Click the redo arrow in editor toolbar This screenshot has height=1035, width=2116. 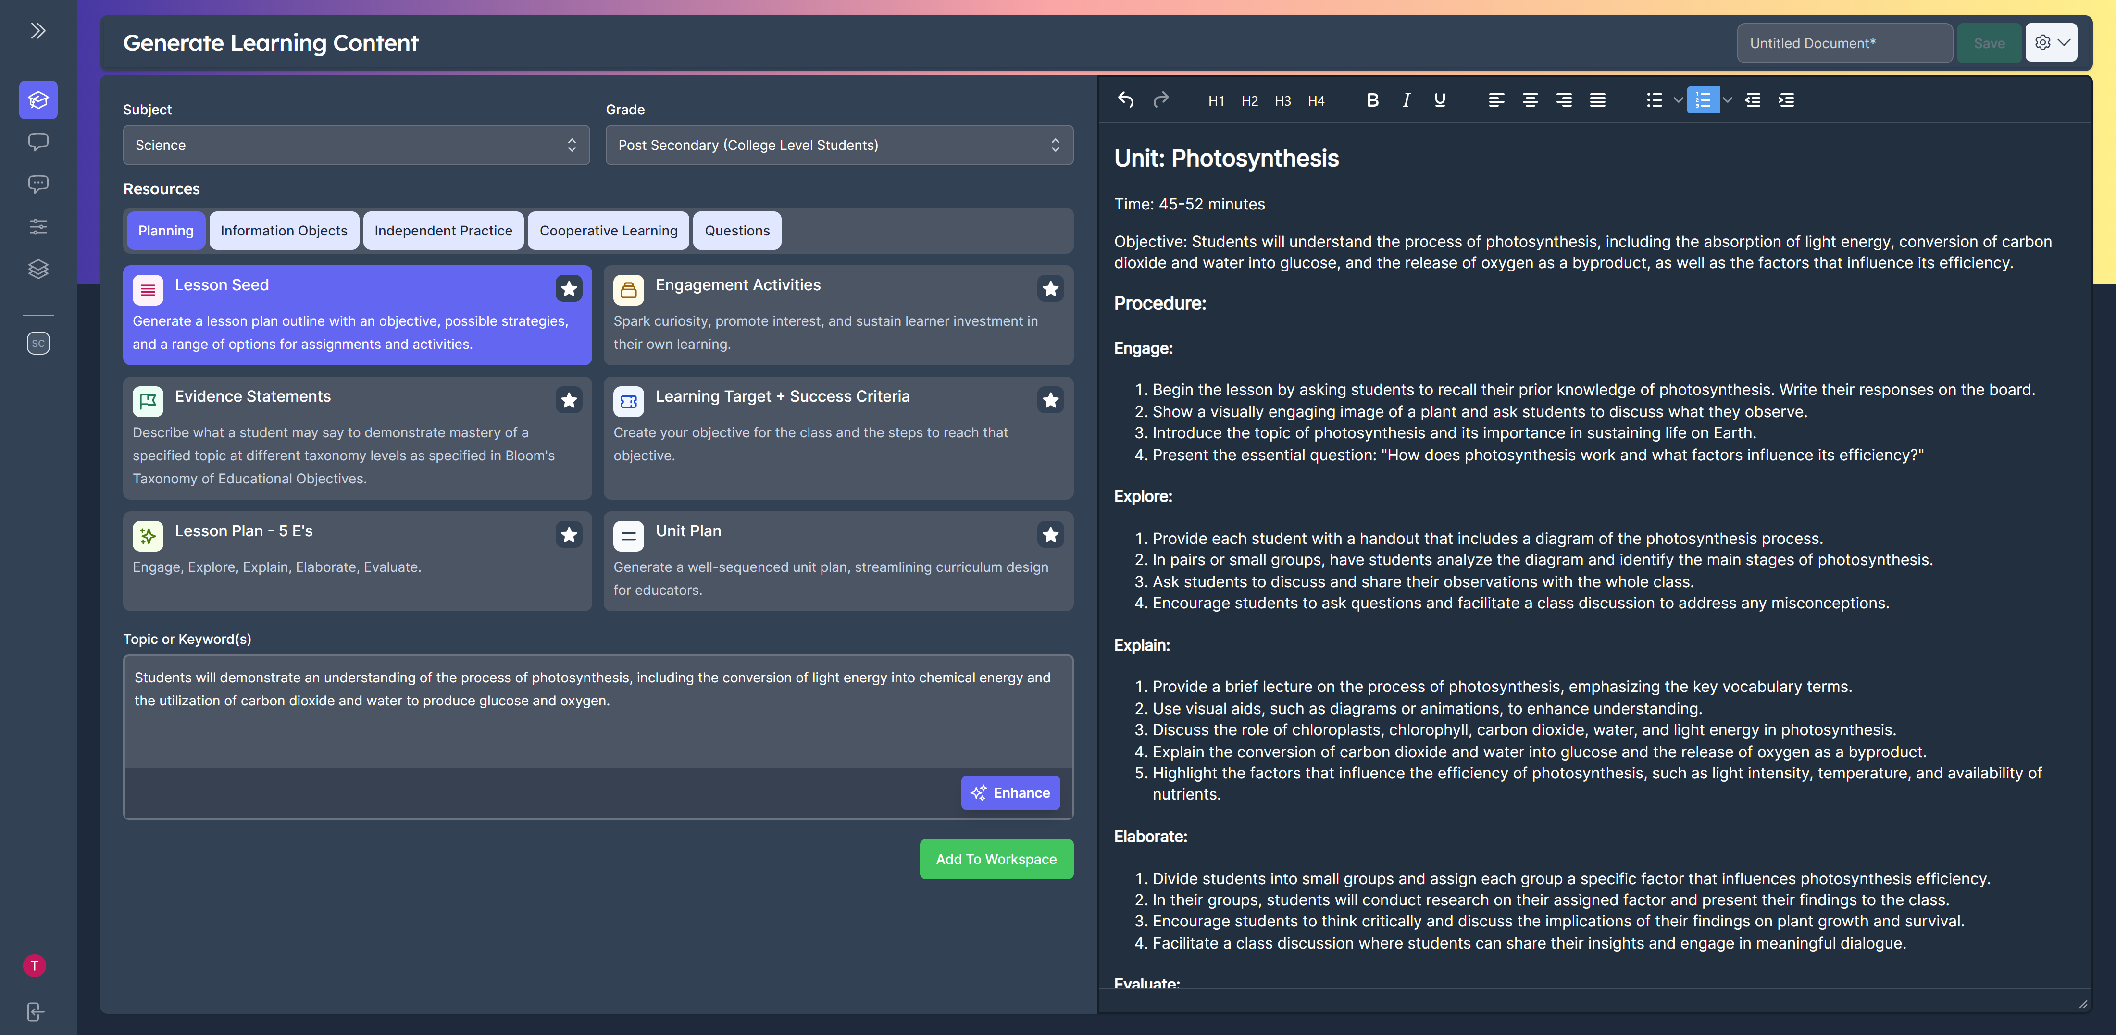click(x=1161, y=100)
